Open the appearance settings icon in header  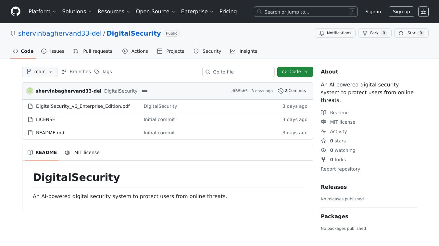coord(423,12)
